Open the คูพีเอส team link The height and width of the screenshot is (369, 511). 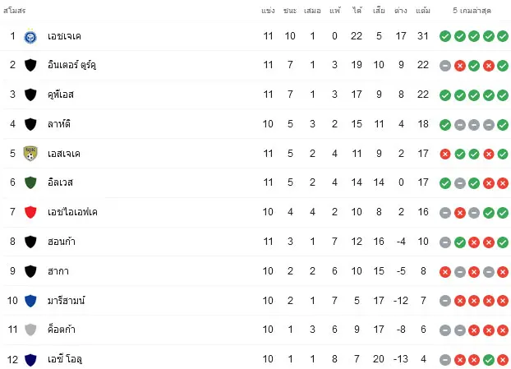61,95
